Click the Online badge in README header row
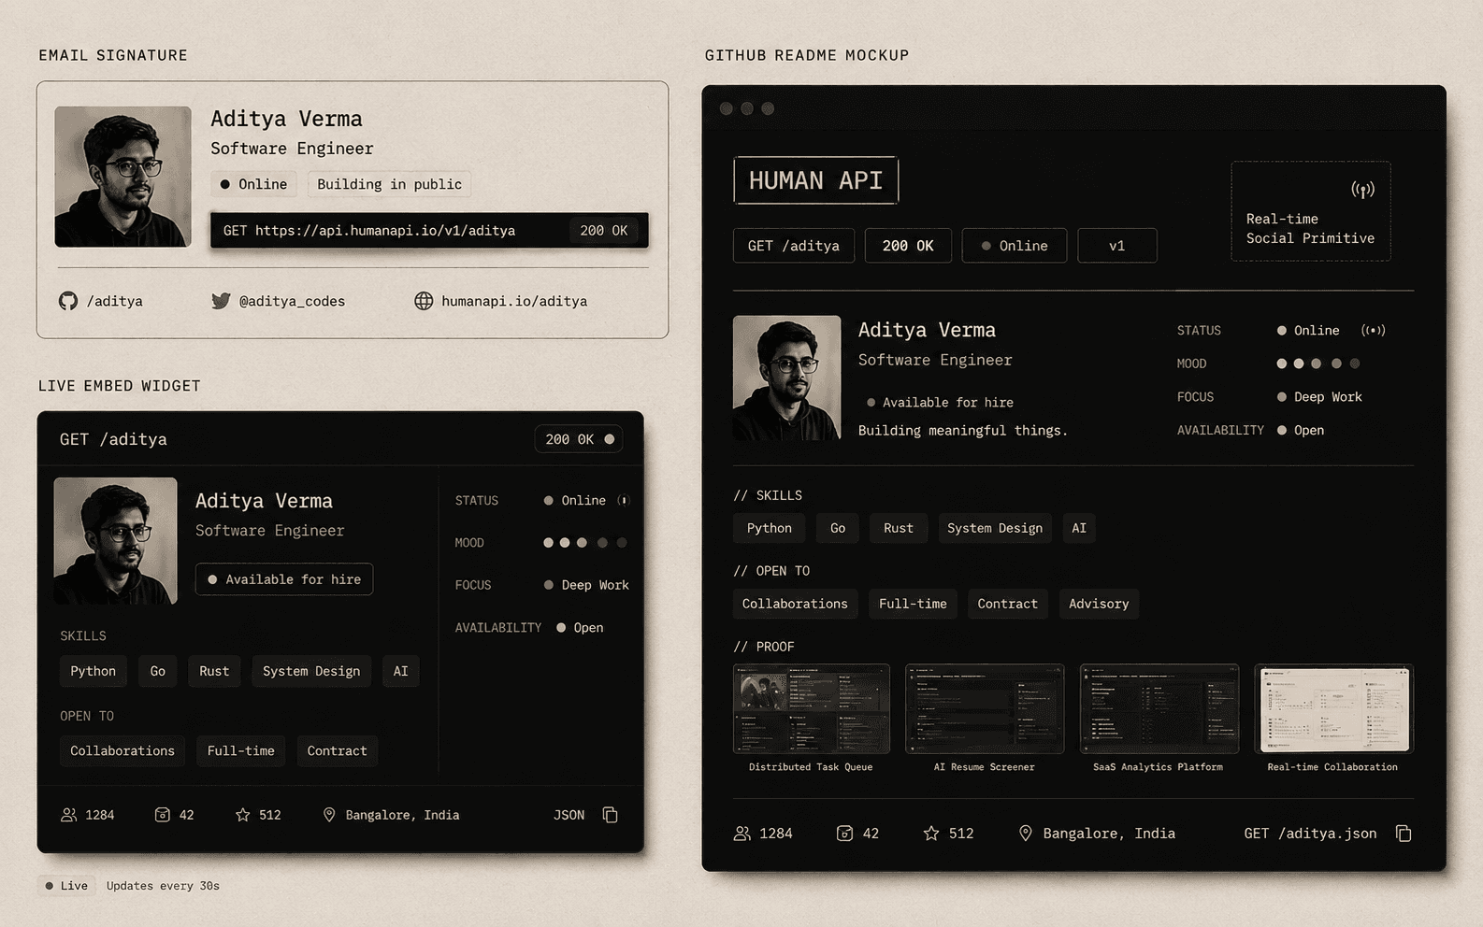 tap(1015, 246)
